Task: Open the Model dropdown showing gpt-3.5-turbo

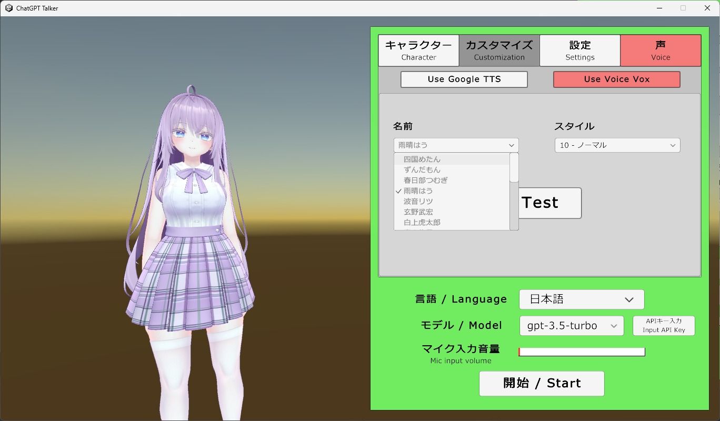Action: pyautogui.click(x=571, y=325)
